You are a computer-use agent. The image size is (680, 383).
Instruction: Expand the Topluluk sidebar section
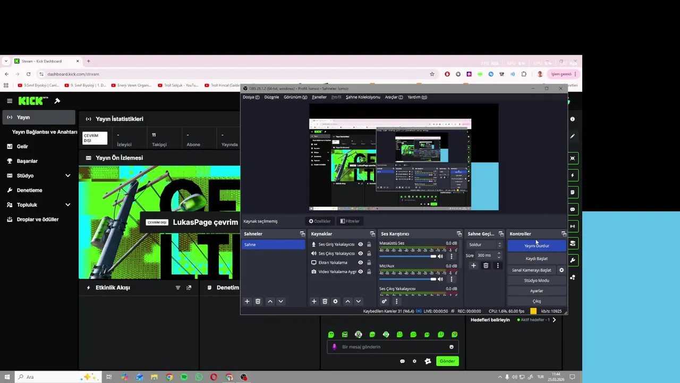pos(67,205)
